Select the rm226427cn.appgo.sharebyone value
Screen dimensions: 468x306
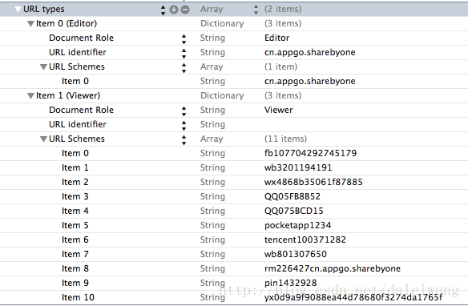[333, 268]
